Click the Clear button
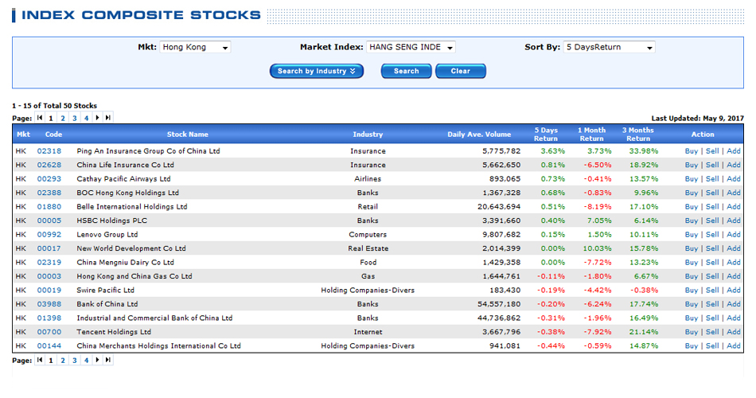756x398 pixels. pyautogui.click(x=461, y=71)
